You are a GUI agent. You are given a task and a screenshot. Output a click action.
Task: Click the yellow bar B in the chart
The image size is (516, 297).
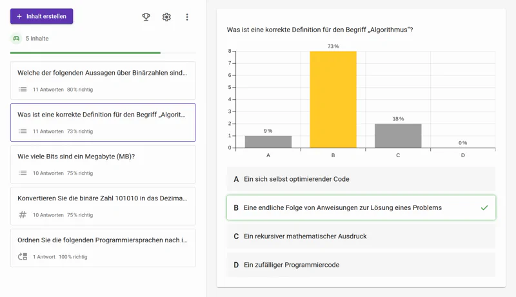pos(333,100)
